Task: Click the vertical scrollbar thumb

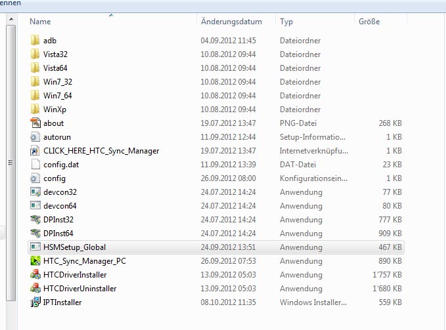Action: point(11,163)
